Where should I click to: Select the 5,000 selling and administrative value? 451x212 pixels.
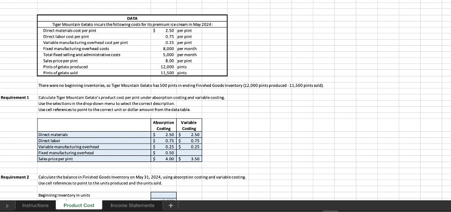click(164, 55)
